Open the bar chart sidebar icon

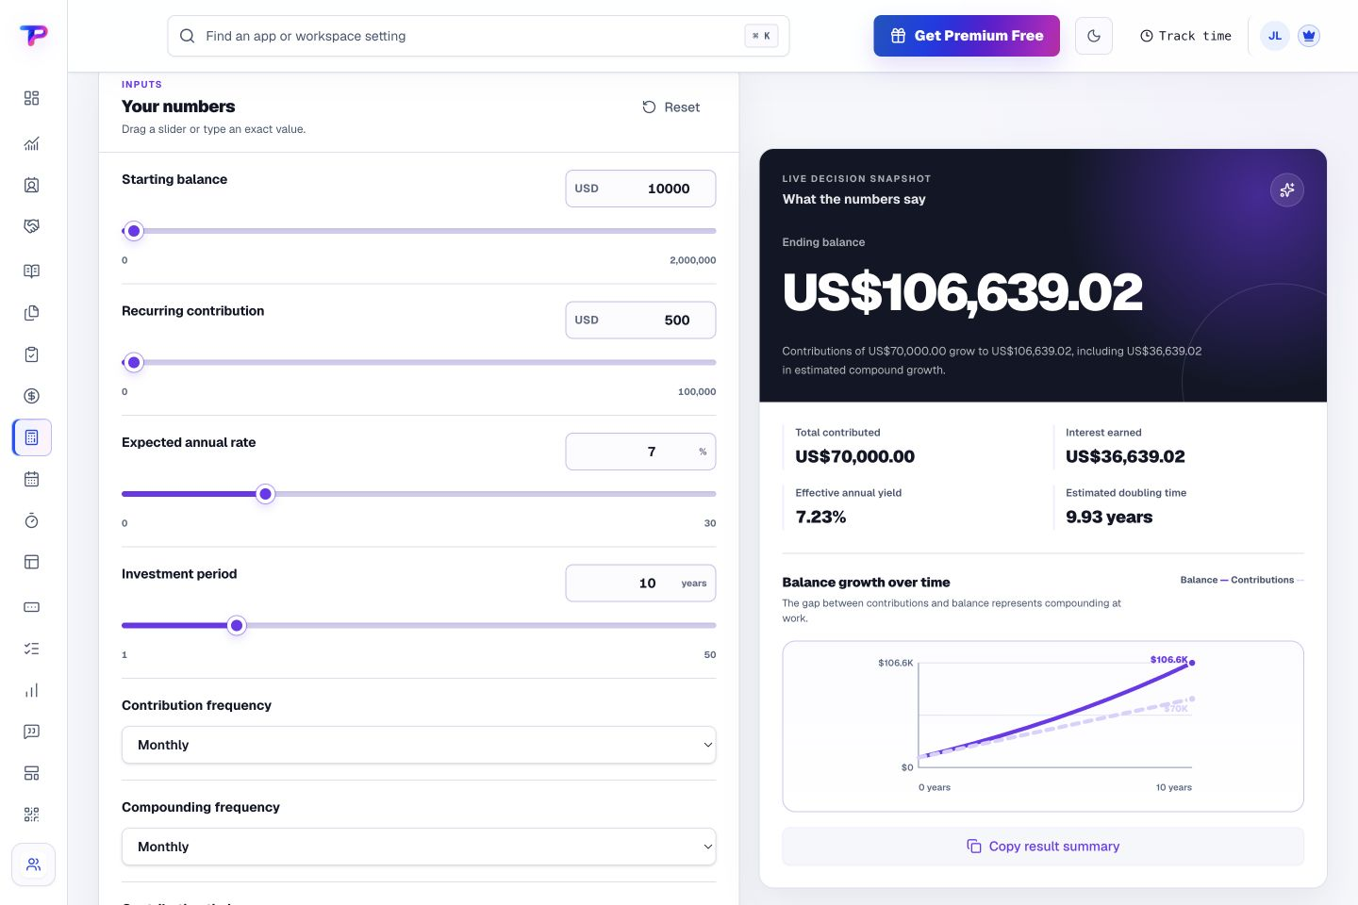pos(31,690)
